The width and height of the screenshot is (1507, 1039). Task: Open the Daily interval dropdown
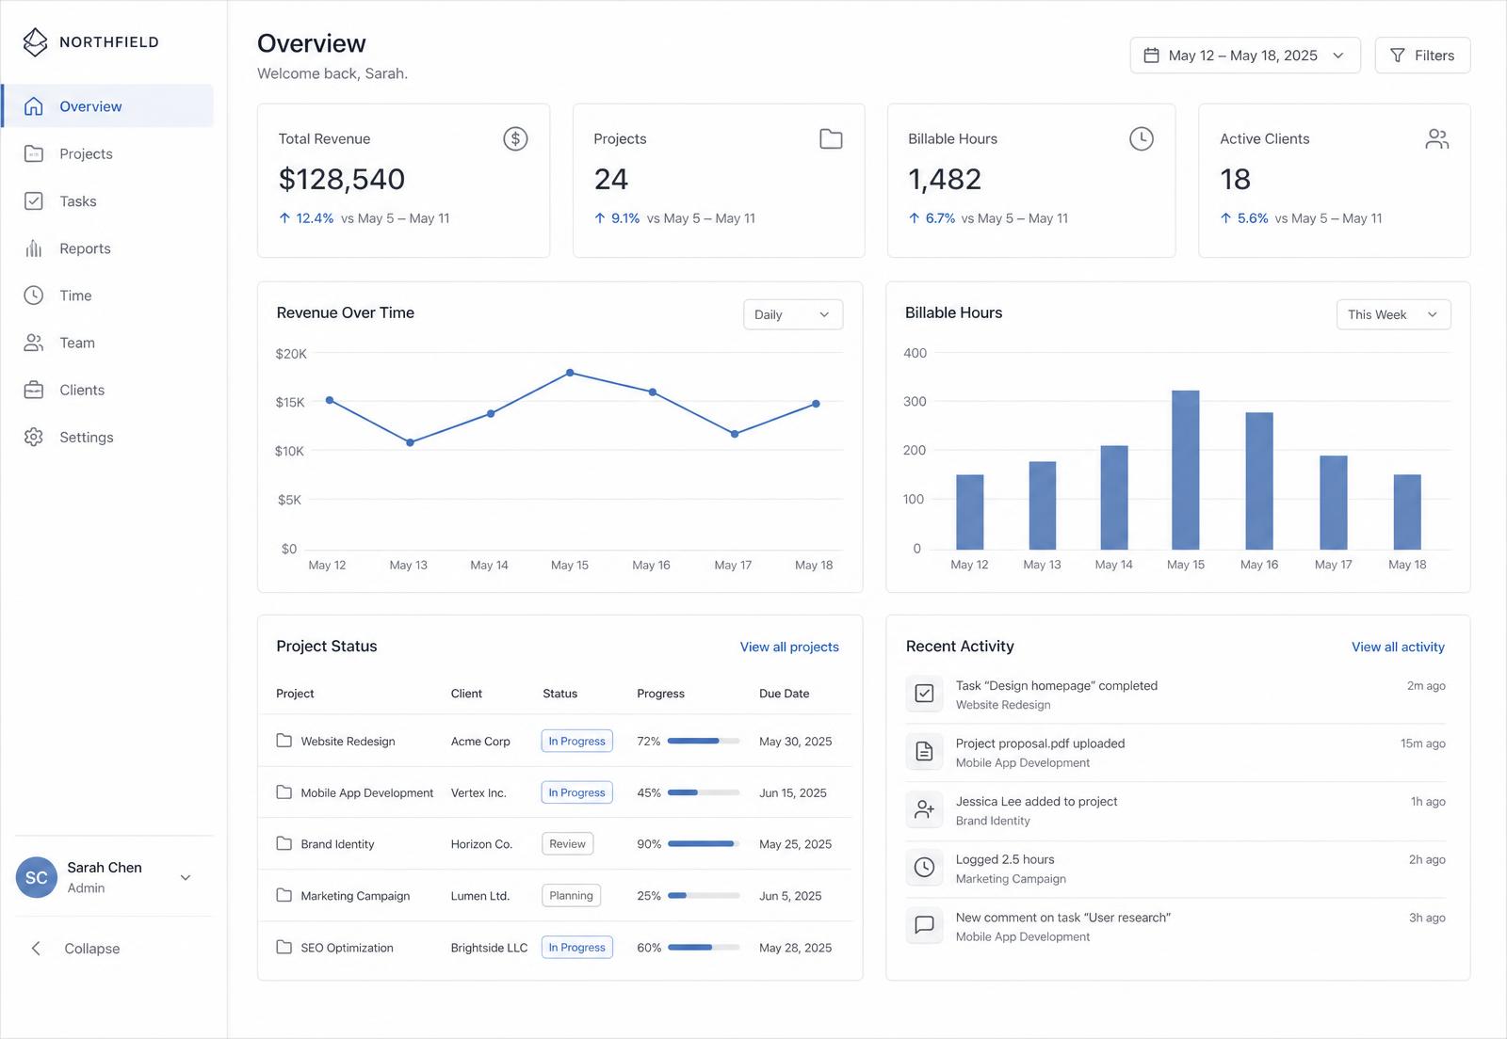[x=793, y=314]
